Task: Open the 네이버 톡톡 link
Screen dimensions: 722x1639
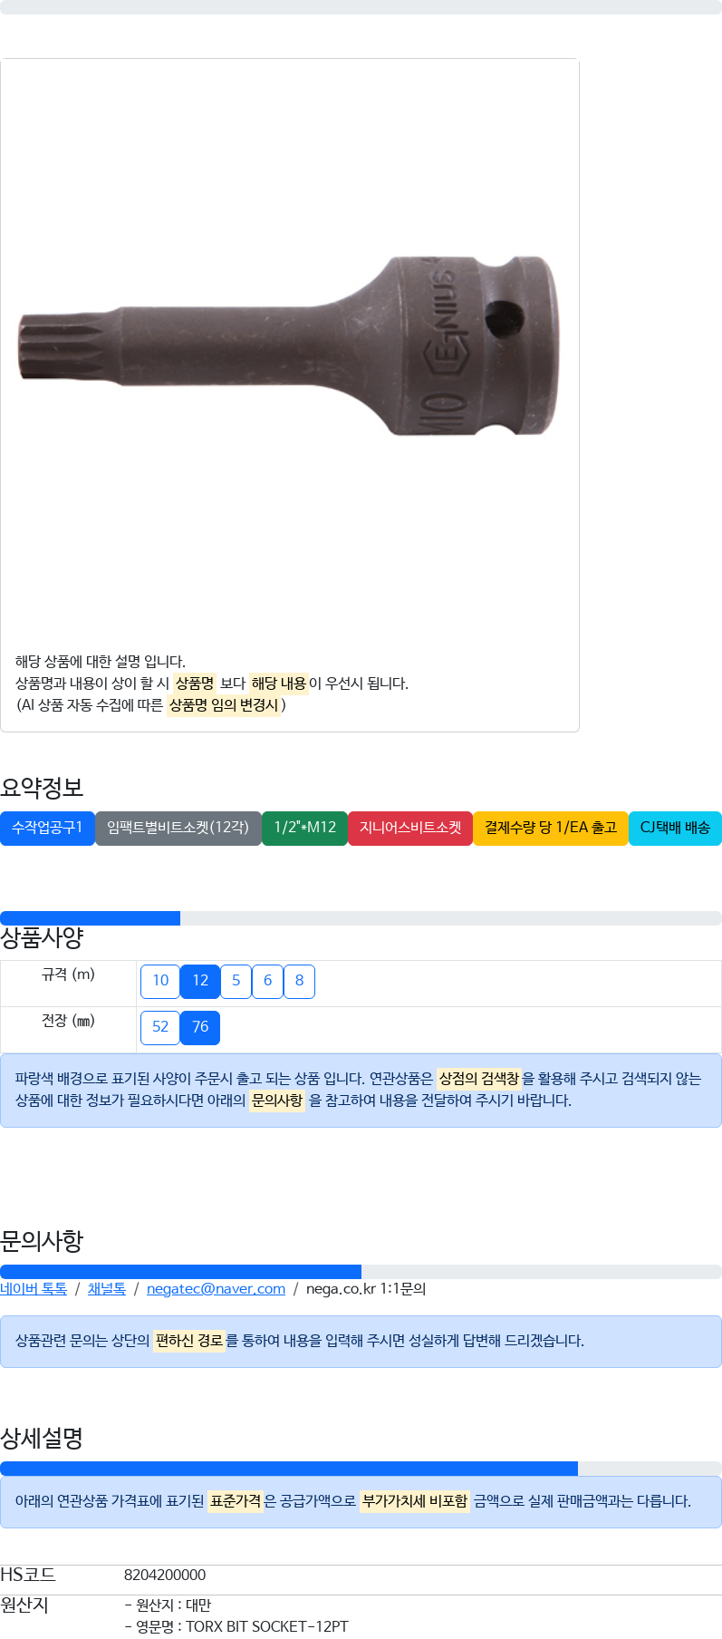Action: (x=34, y=1289)
